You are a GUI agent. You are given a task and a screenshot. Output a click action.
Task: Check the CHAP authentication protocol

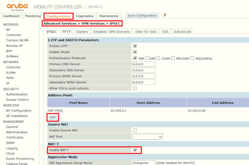(x=158, y=58)
